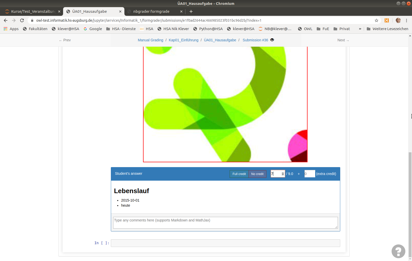Reload the current page
Image resolution: width=412 pixels, height=261 pixels.
click(x=22, y=20)
